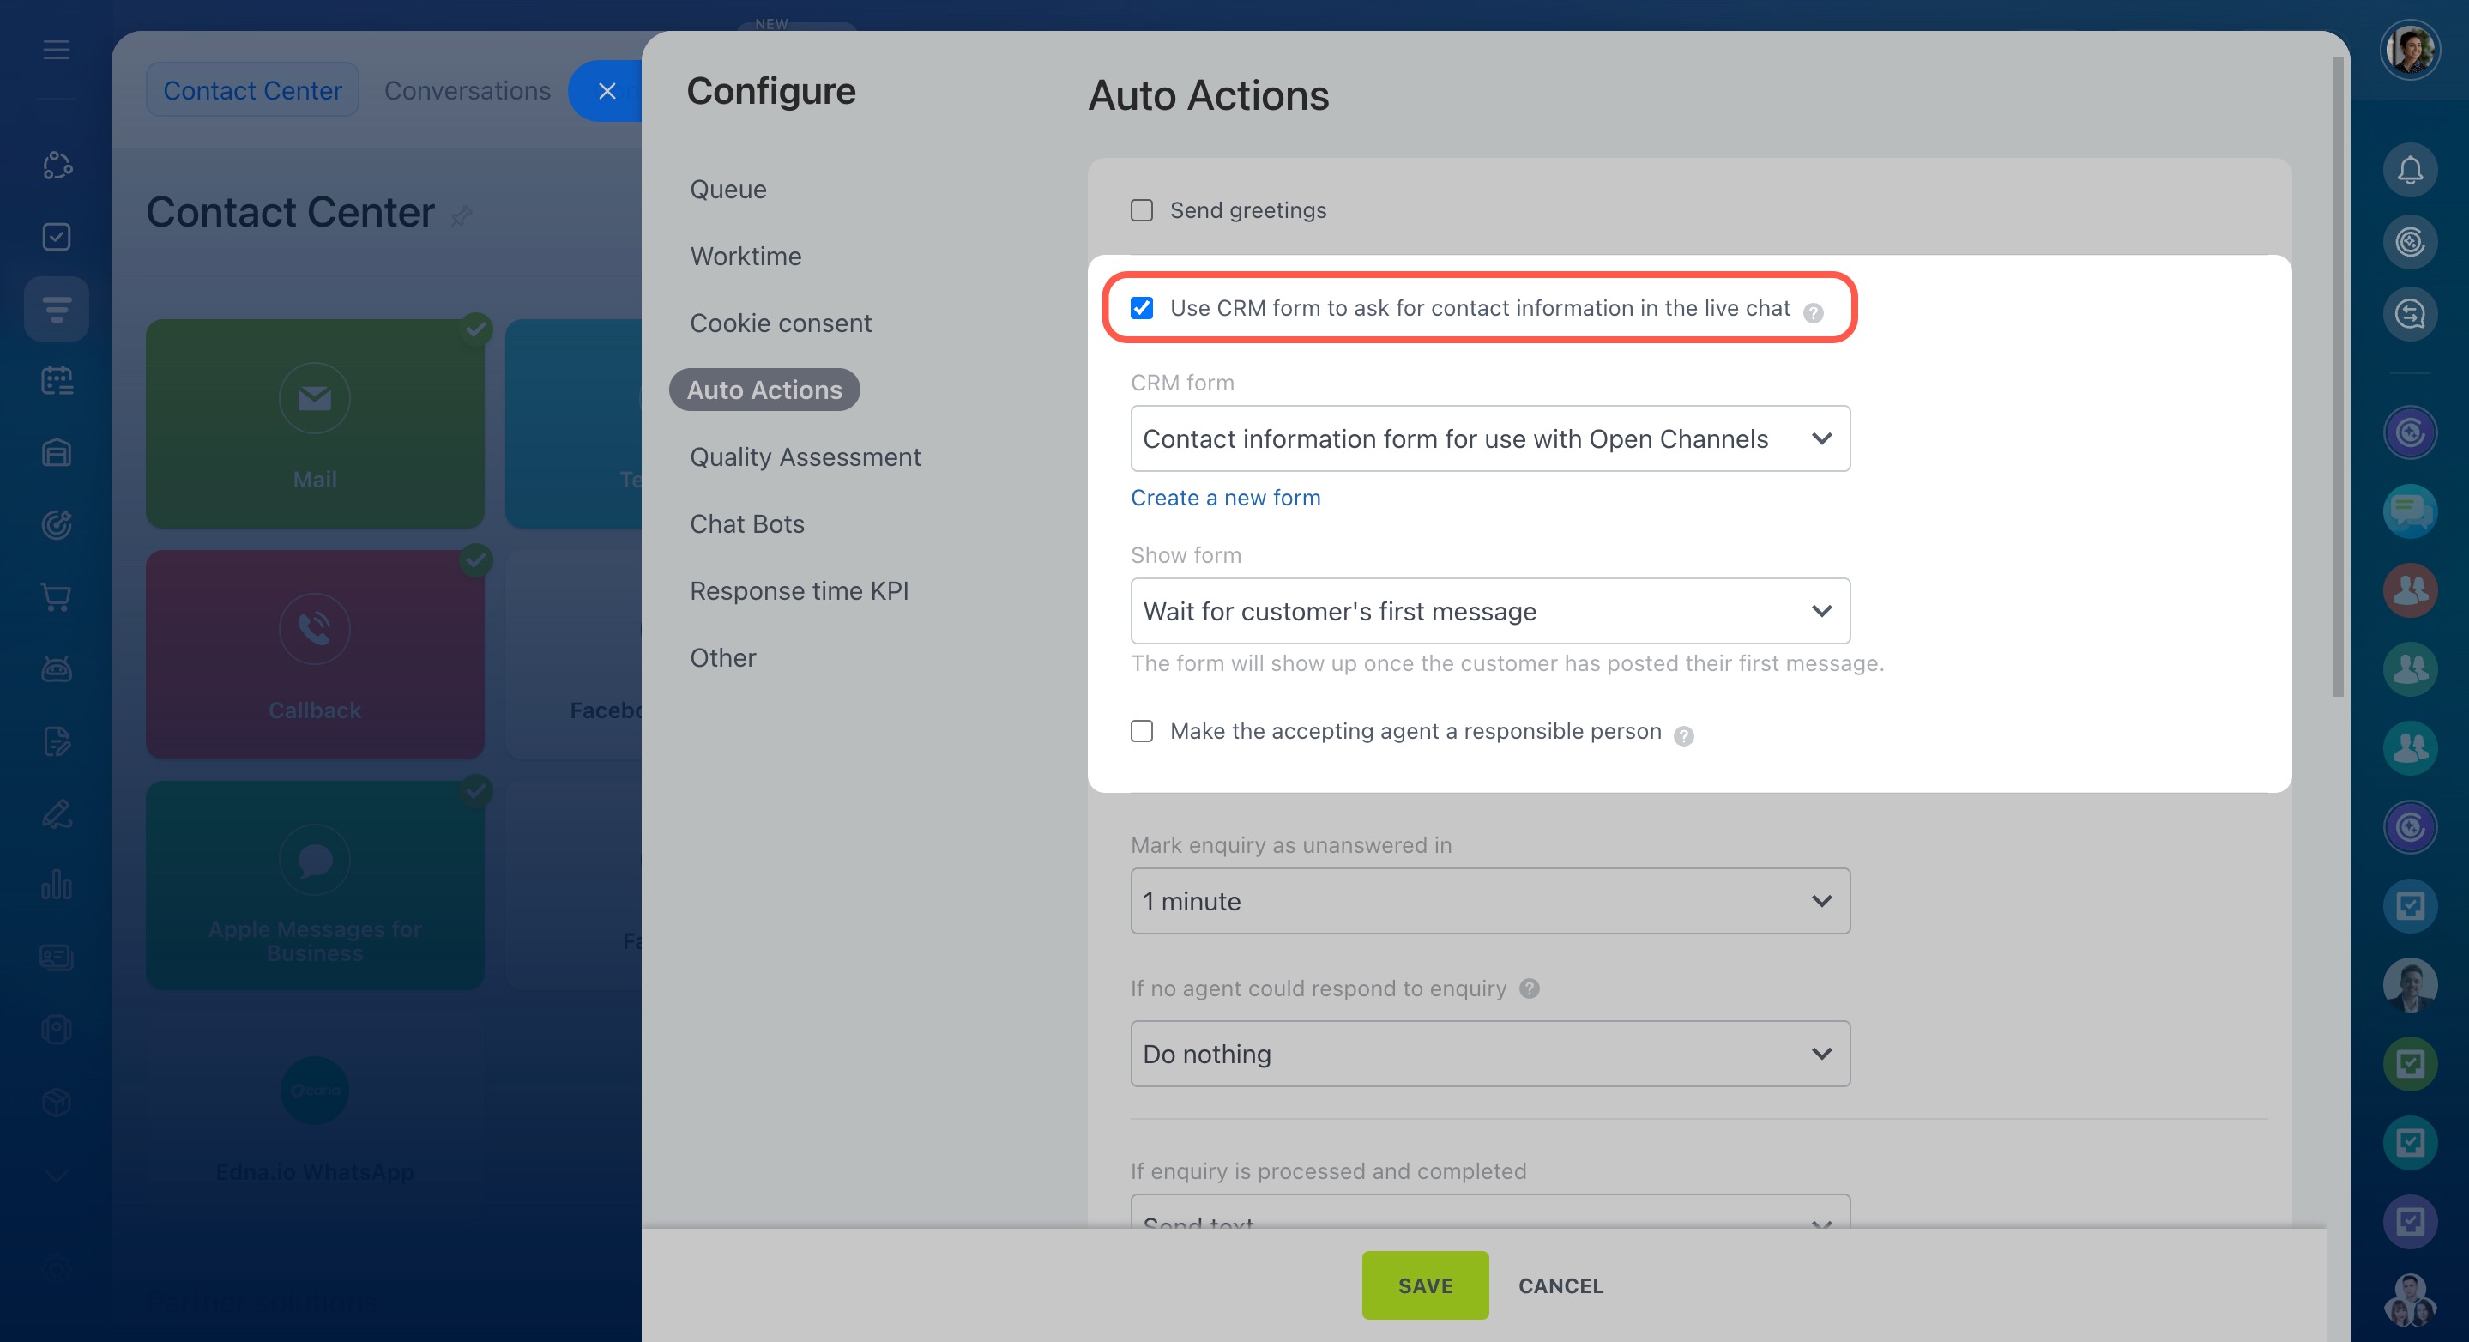Open the Show form dropdown
The height and width of the screenshot is (1342, 2469).
pos(1489,611)
